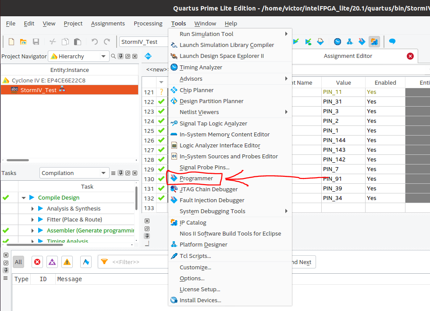Toggle critical warning messages filter
Viewport: 430px width, 311px height.
(52, 262)
